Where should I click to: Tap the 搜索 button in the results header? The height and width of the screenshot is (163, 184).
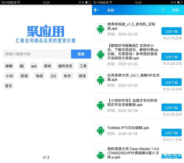(175, 10)
